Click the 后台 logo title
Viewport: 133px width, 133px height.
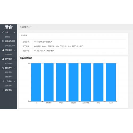[x=9, y=27]
